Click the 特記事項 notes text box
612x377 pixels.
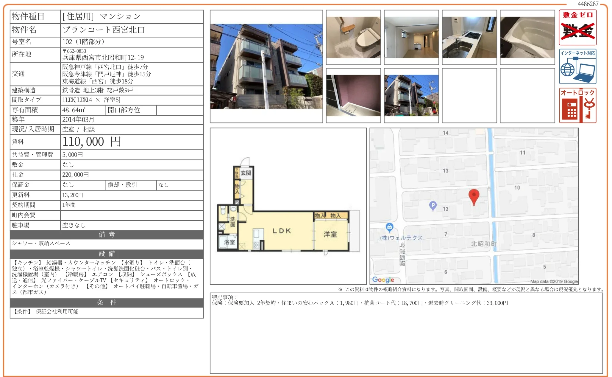point(406,333)
